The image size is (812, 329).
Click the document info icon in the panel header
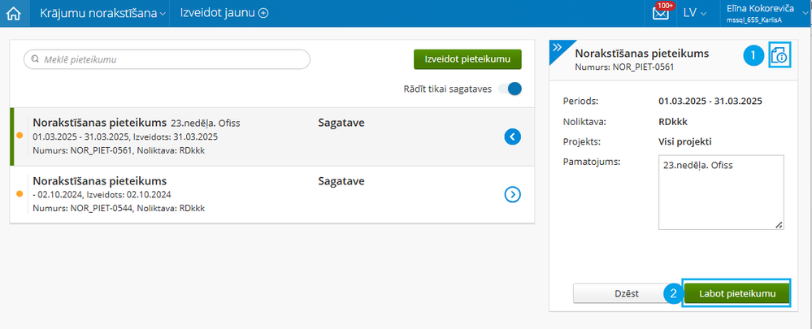coord(779,55)
